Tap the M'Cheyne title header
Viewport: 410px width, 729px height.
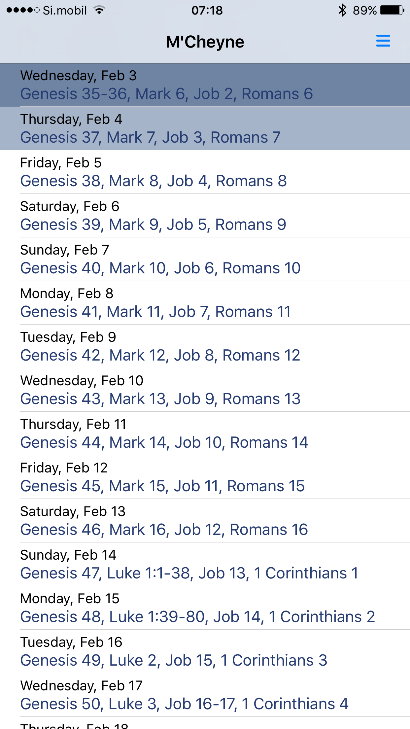(205, 42)
